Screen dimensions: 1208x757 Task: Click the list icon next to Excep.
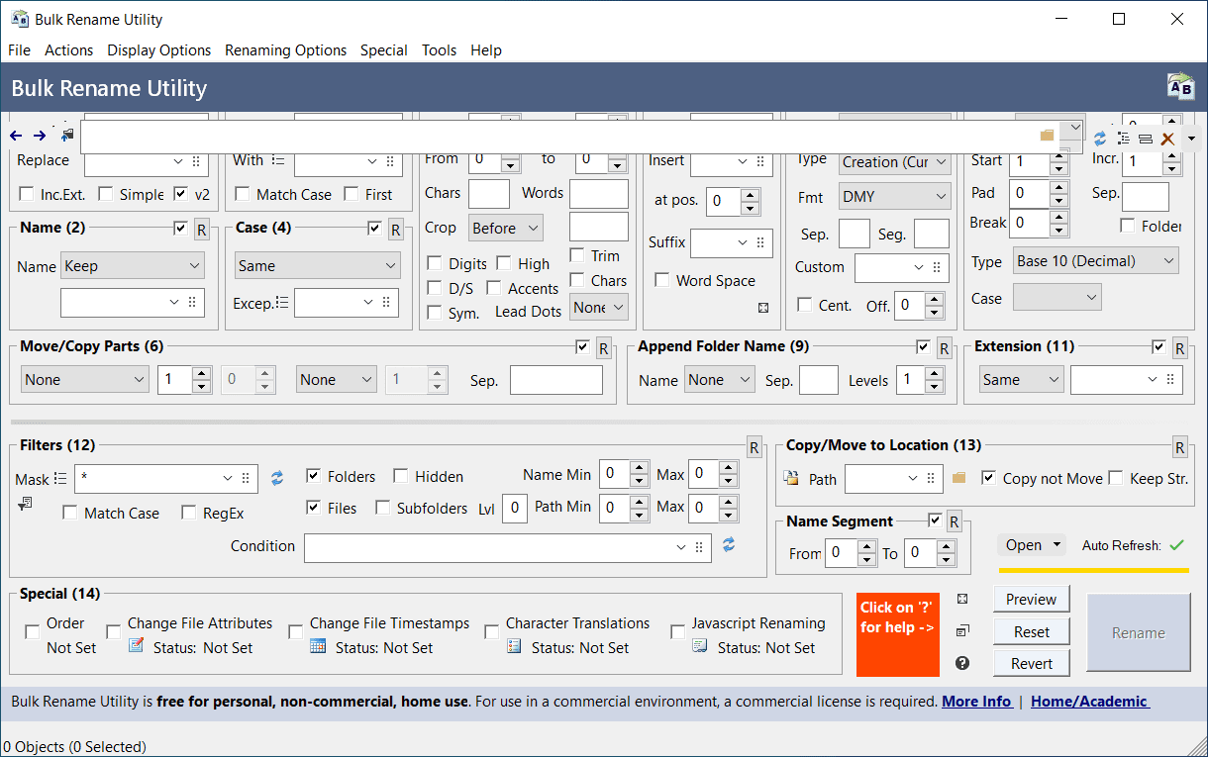tap(282, 303)
